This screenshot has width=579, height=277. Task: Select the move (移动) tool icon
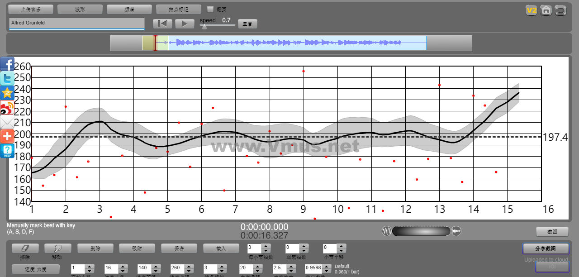point(57,248)
